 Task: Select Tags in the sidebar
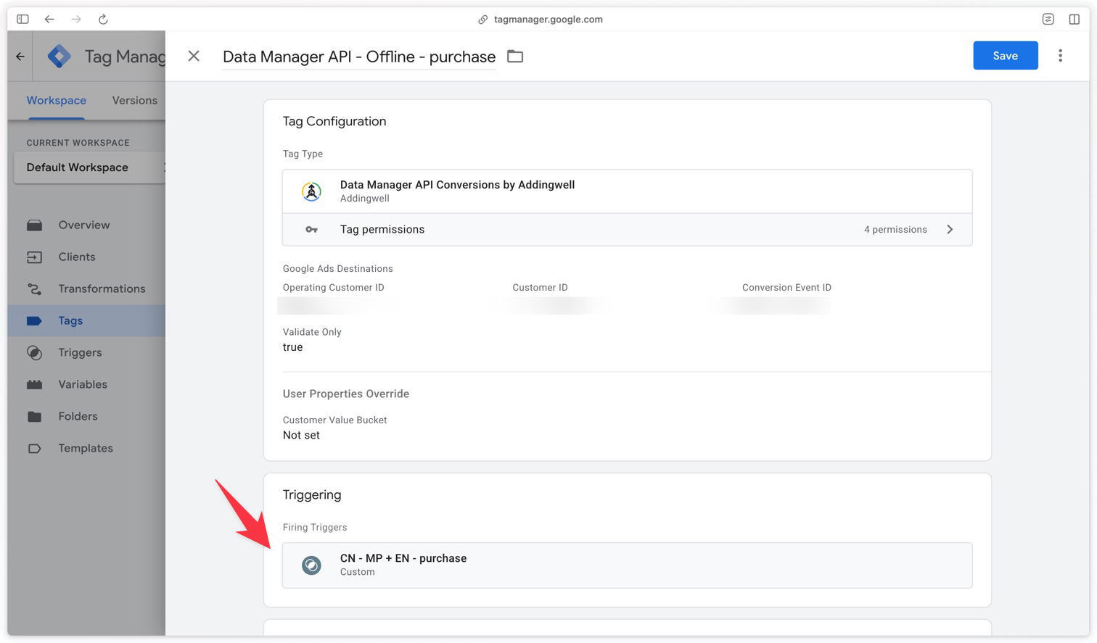pyautogui.click(x=86, y=320)
